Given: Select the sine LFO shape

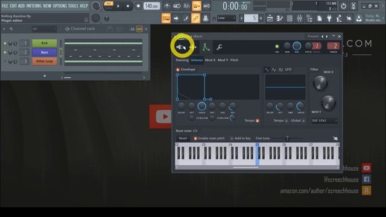Looking at the screenshot, I should 267,70.
